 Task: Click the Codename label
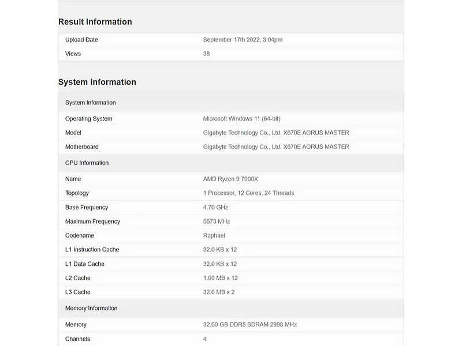(x=80, y=236)
